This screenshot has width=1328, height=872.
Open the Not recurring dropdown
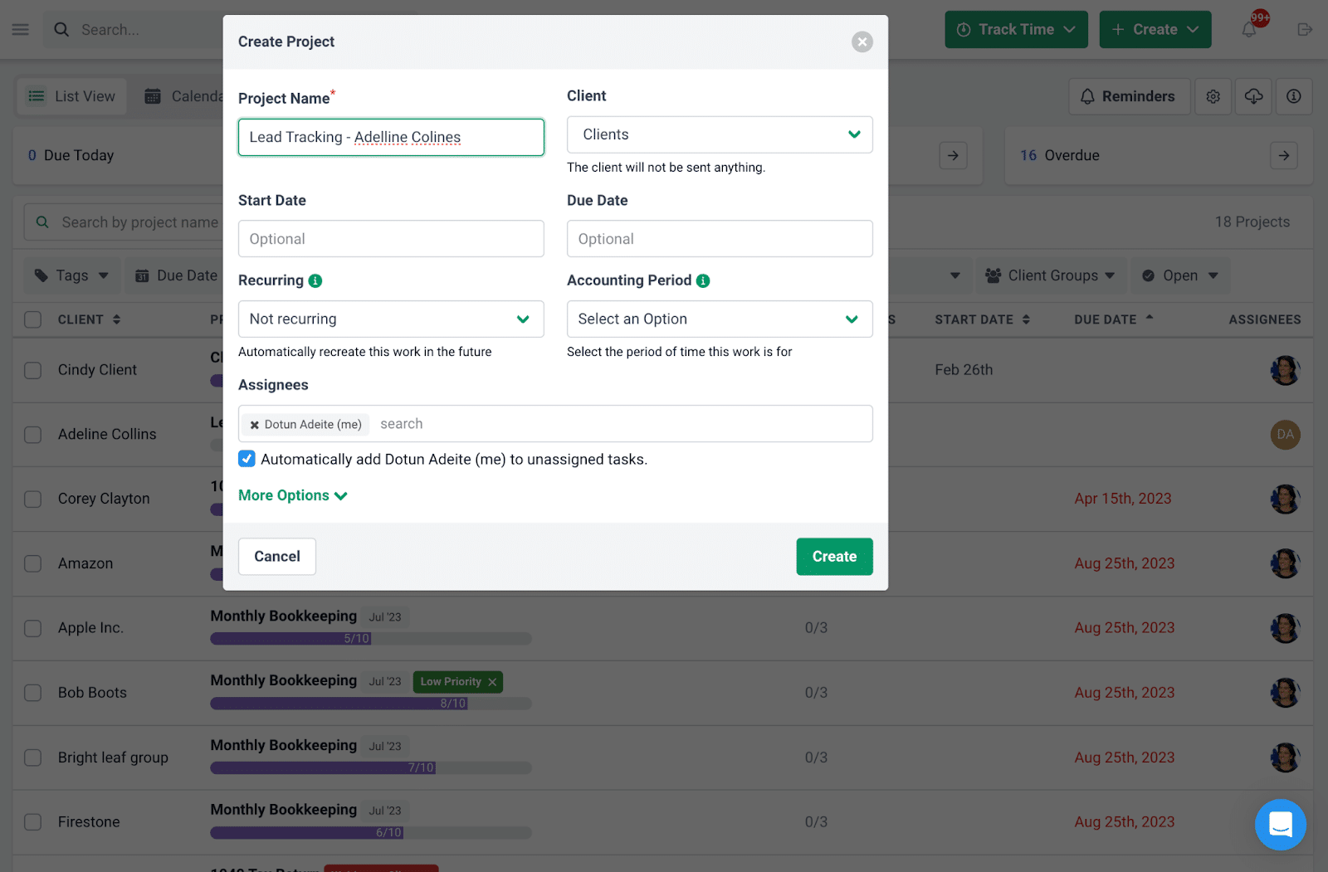[391, 319]
